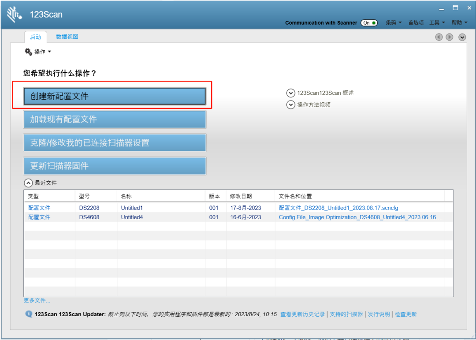
Task: Collapse the 最近文件 list
Action: coord(28,183)
